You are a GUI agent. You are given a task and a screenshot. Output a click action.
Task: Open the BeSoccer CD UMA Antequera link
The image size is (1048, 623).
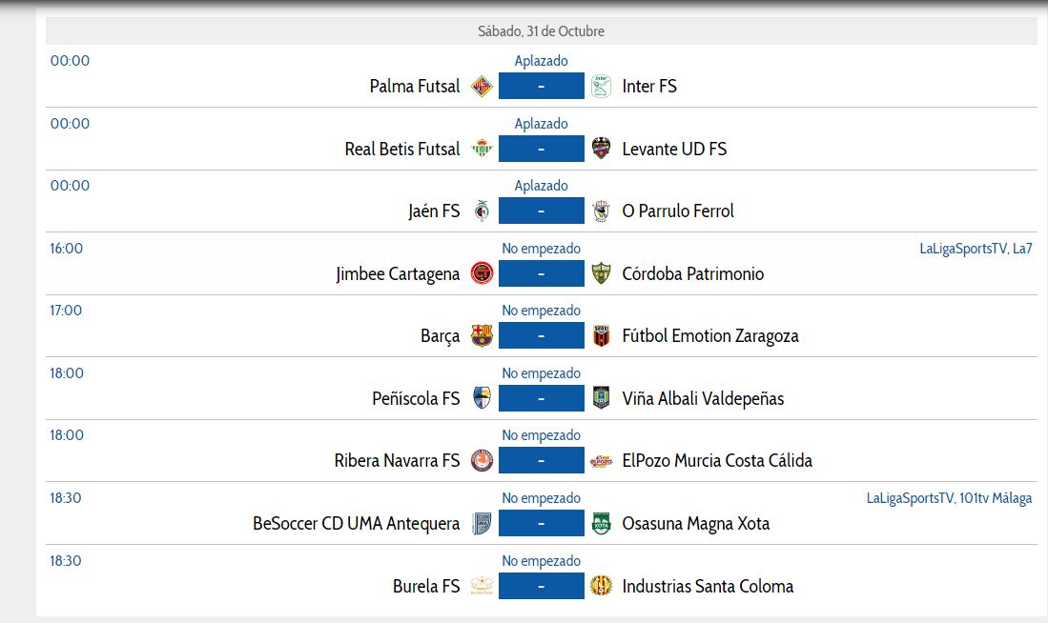tap(356, 523)
